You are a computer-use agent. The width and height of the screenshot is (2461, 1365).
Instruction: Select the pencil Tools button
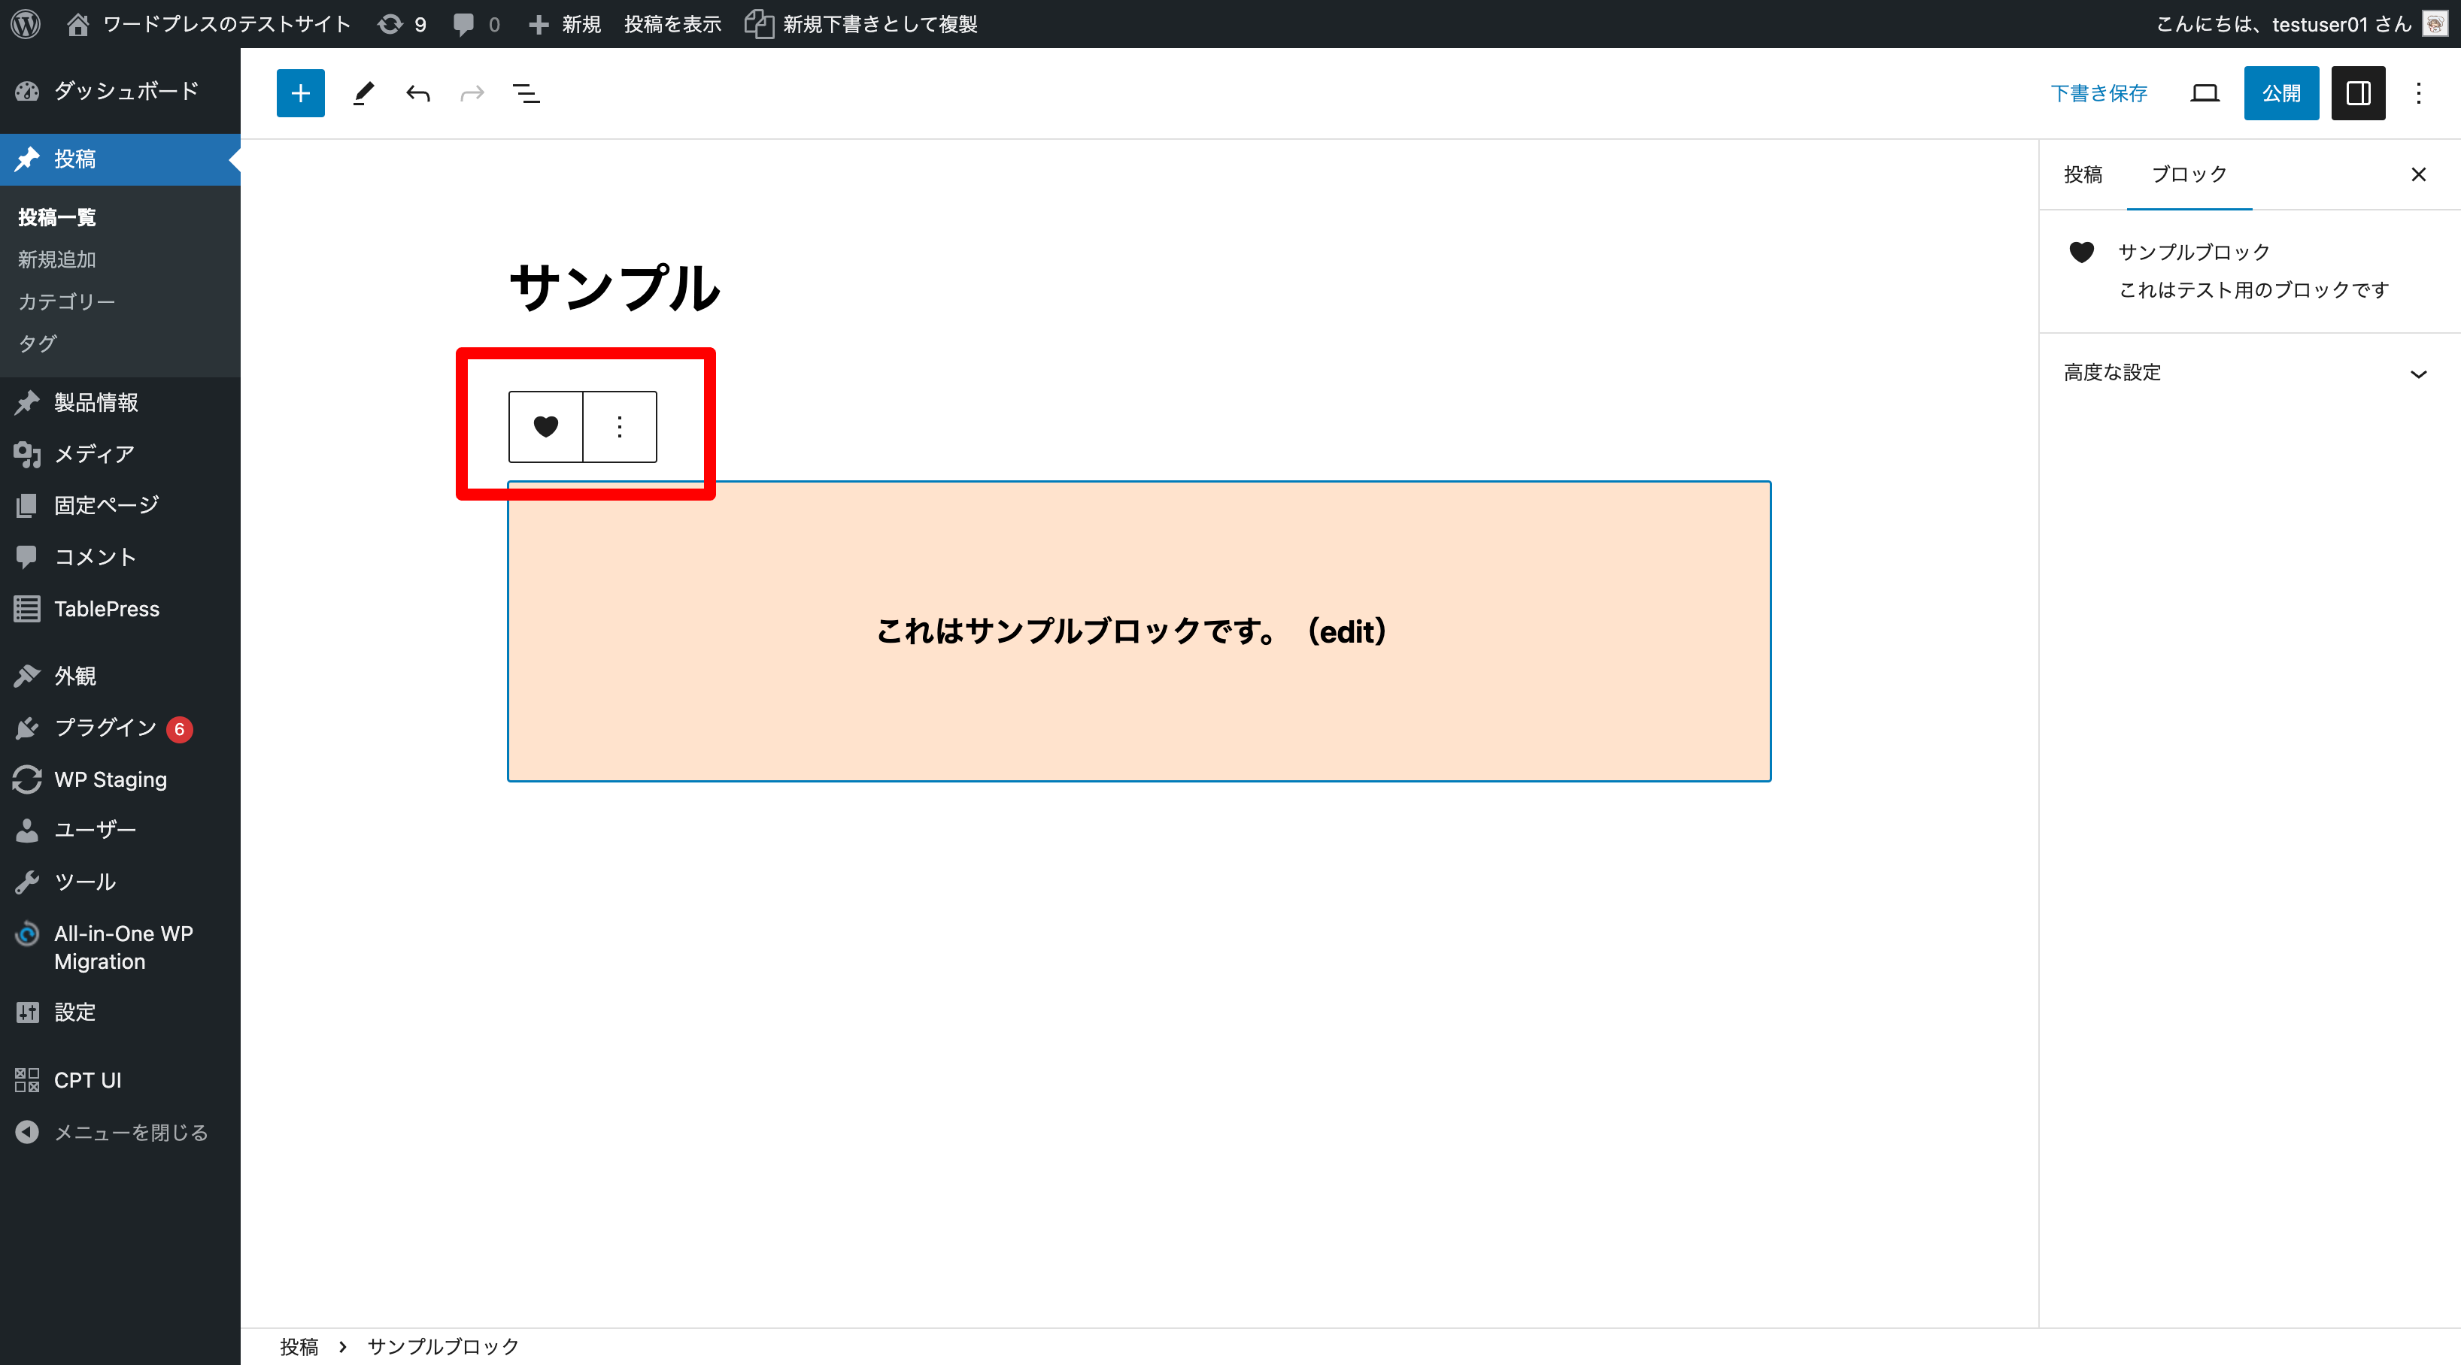(x=364, y=92)
